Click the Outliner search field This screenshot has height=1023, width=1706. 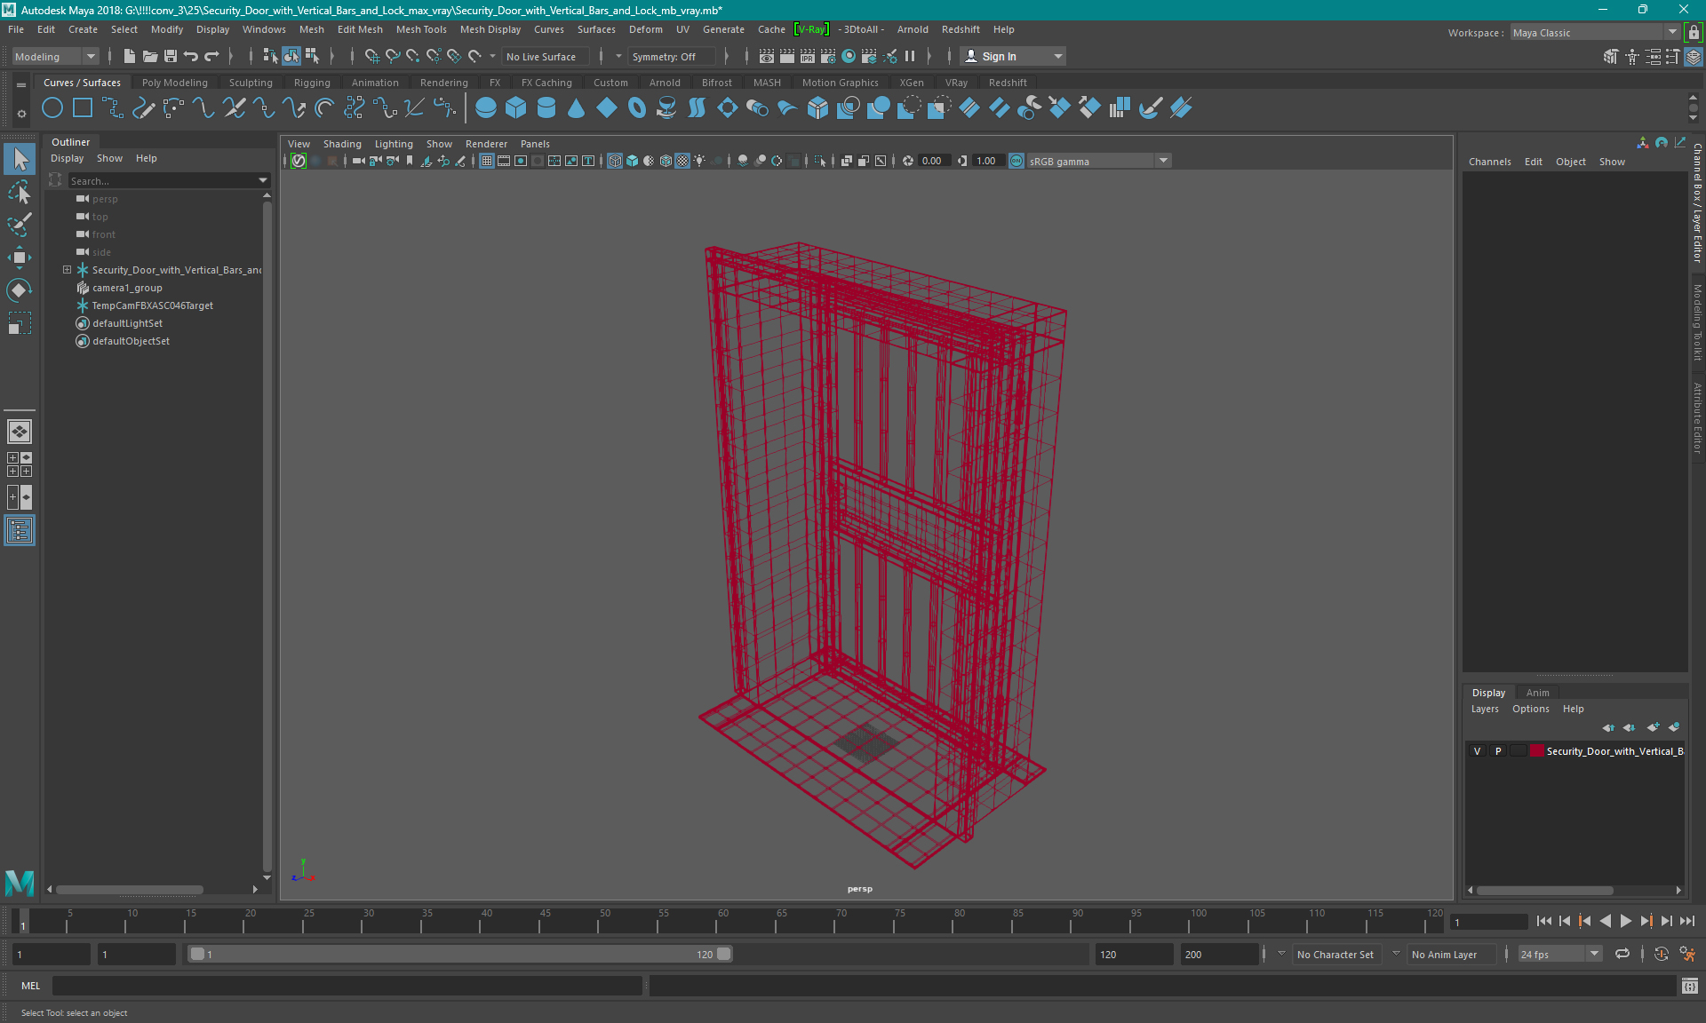[162, 180]
